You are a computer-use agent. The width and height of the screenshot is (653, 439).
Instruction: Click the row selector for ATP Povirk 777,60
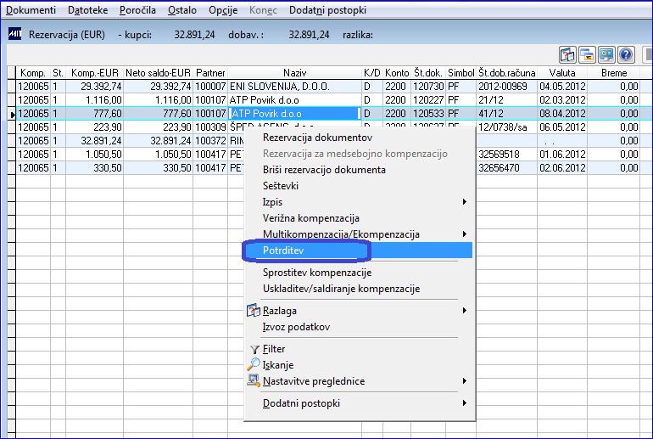point(12,114)
